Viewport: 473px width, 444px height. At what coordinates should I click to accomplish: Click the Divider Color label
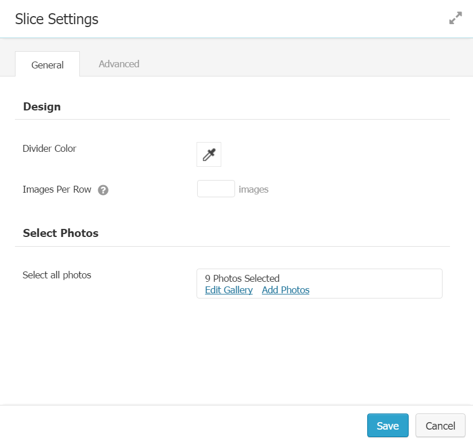[x=49, y=148]
